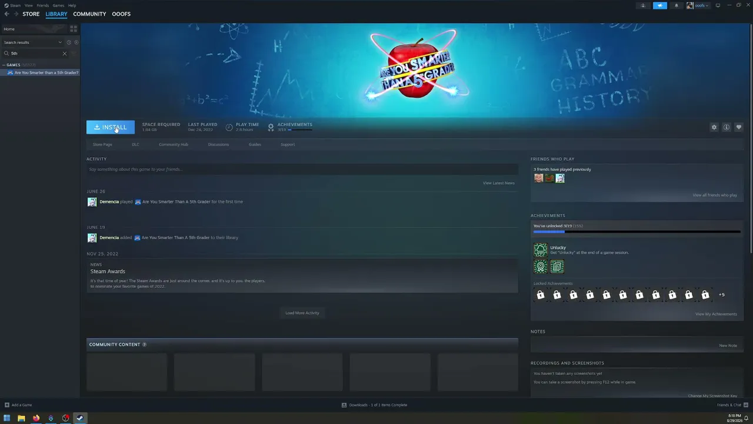View My Achievements

[716, 314]
